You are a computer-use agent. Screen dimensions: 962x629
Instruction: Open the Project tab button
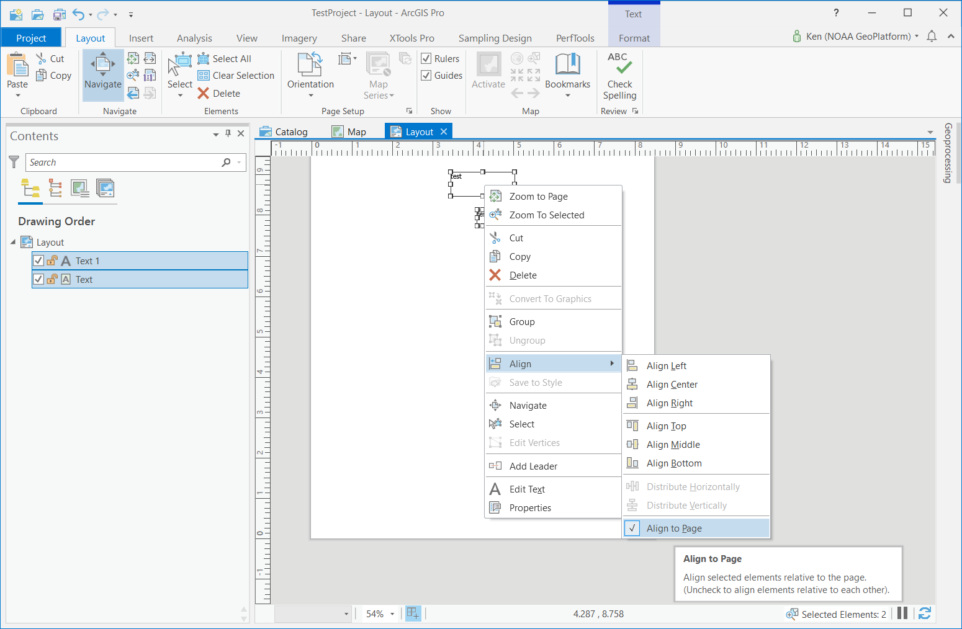coord(31,38)
